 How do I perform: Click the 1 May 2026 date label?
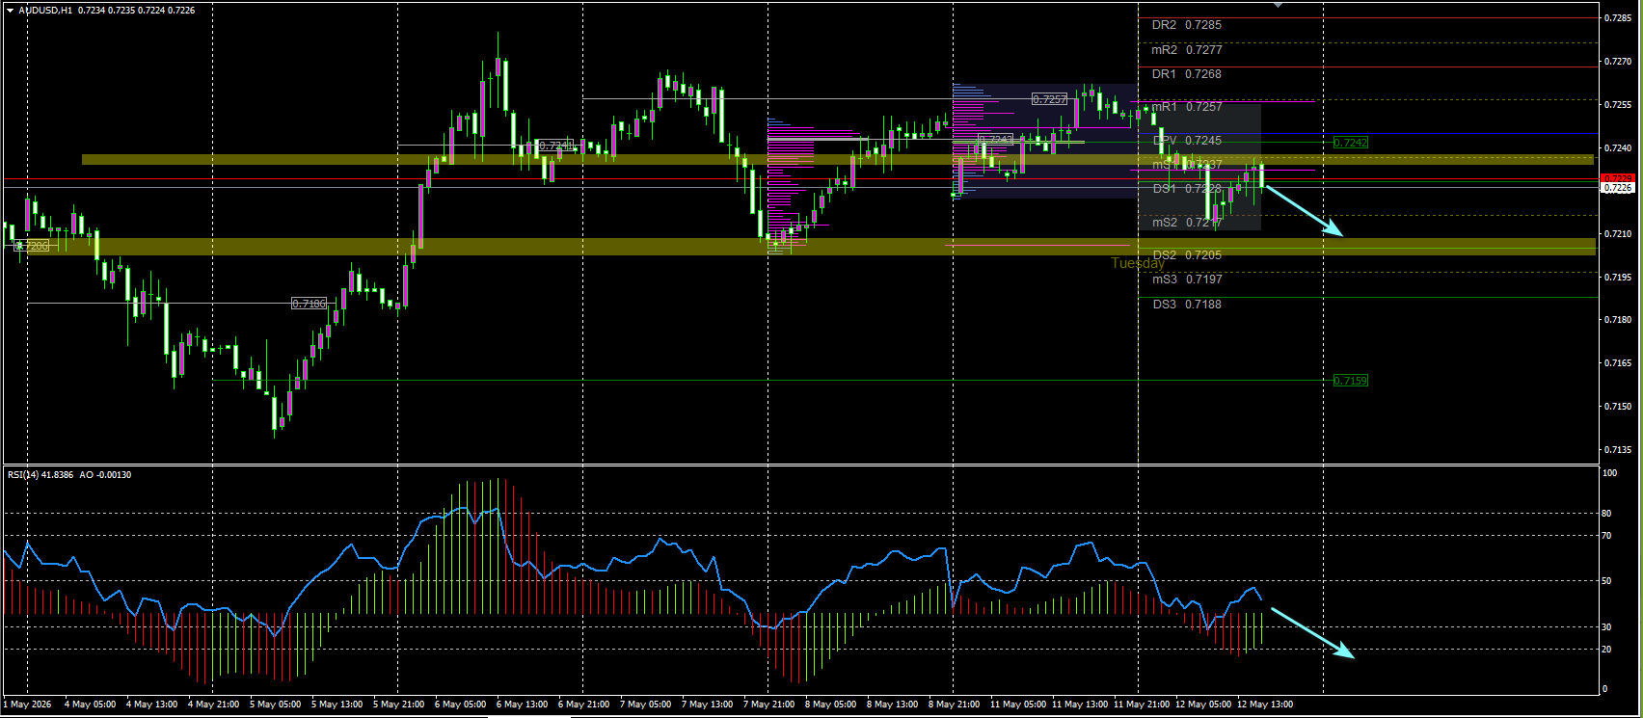pos(28,705)
